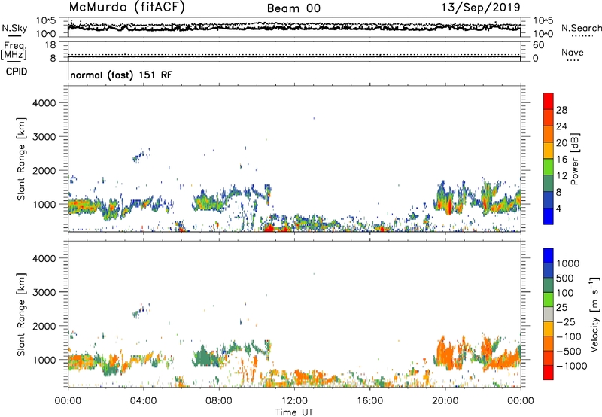Screen dimensions: 602x417
Task: Click the 16:00 time tick label
Action: (369, 401)
